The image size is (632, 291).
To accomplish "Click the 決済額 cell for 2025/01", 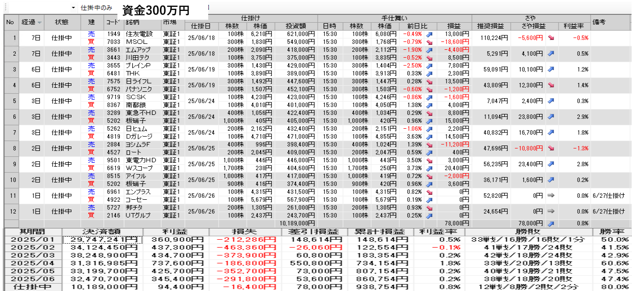I will tap(102, 240).
